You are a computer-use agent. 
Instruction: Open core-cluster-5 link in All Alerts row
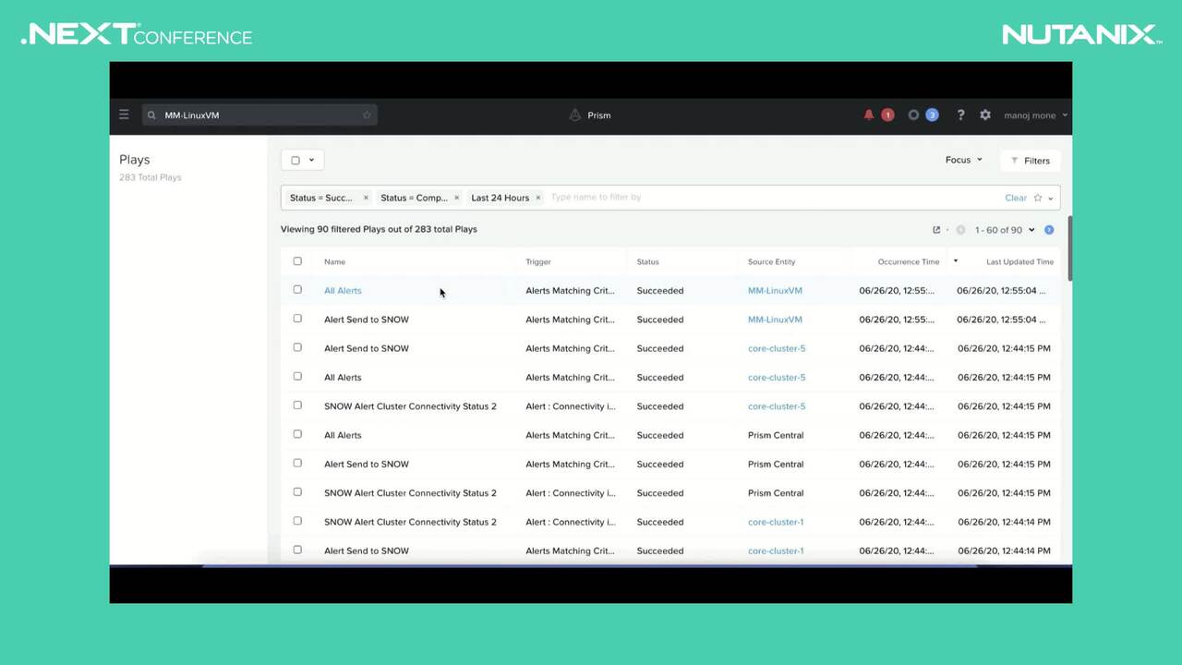tap(777, 377)
